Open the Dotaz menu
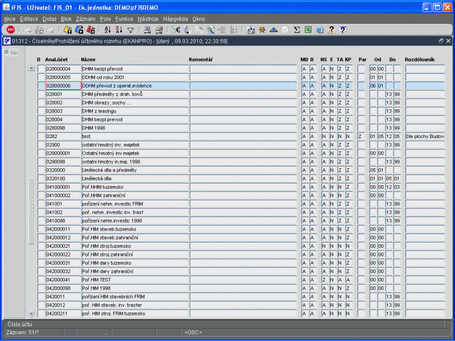Screen dimensions: 455x341 coord(49,19)
